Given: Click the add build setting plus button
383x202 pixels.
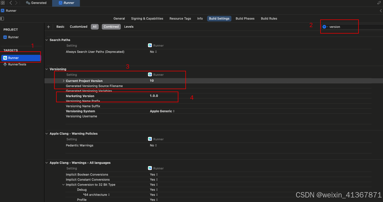Looking at the screenshot, I should point(48,27).
